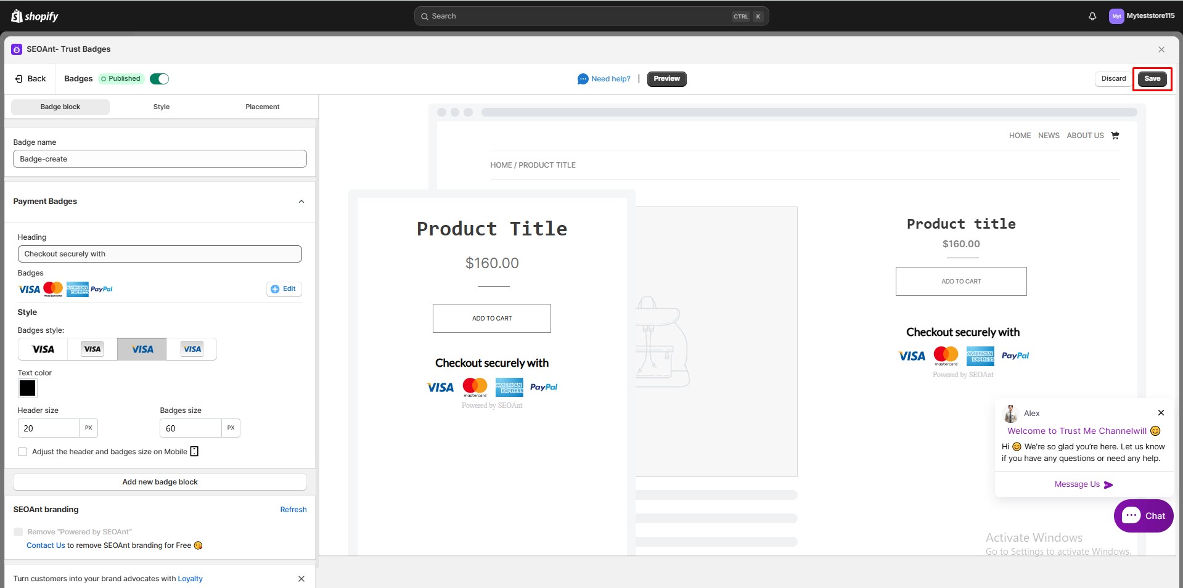Open the Chat widget button
Viewport: 1183px width, 588px height.
pos(1144,516)
